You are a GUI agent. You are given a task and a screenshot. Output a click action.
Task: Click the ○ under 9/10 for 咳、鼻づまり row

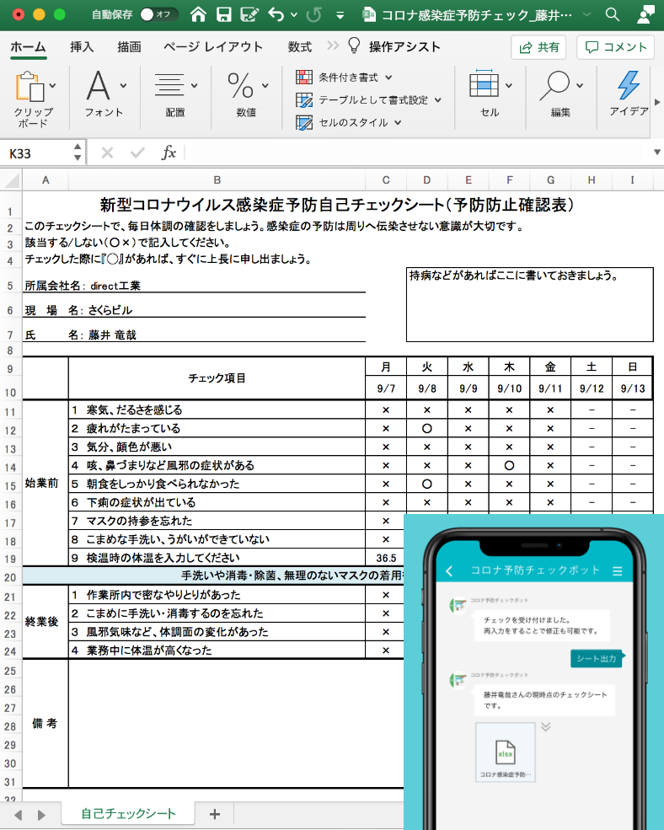coord(510,466)
